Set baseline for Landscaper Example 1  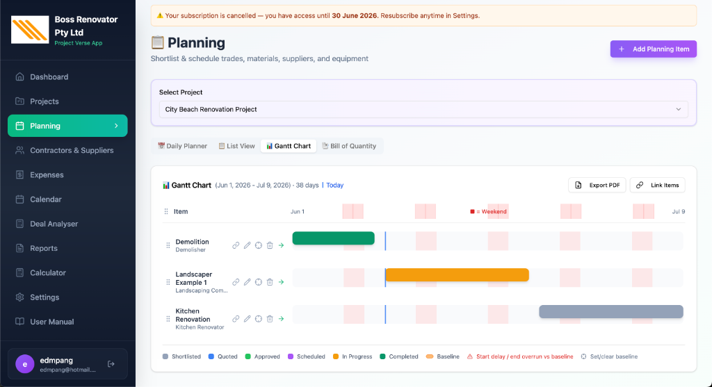click(259, 282)
